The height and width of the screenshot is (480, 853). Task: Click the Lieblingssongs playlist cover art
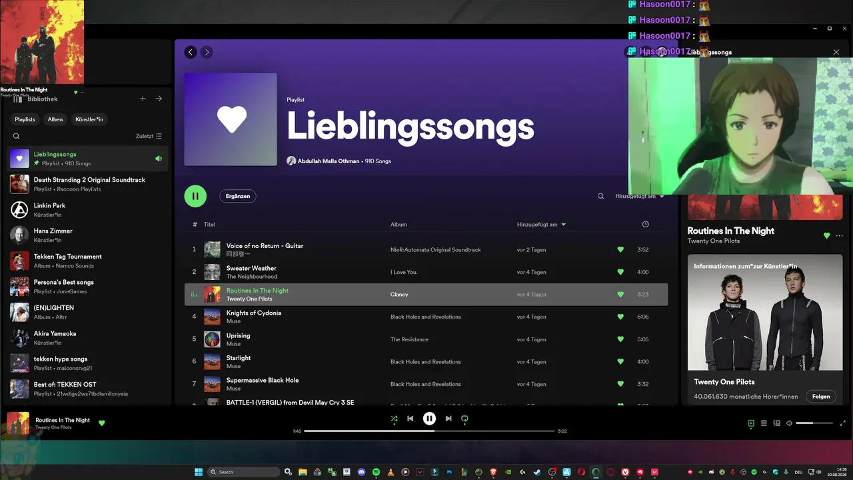click(231, 119)
